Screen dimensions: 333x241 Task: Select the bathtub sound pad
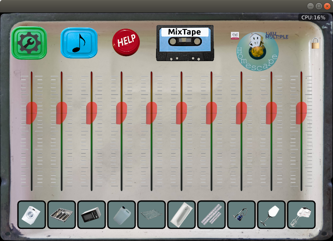pyautogui.click(x=181, y=214)
